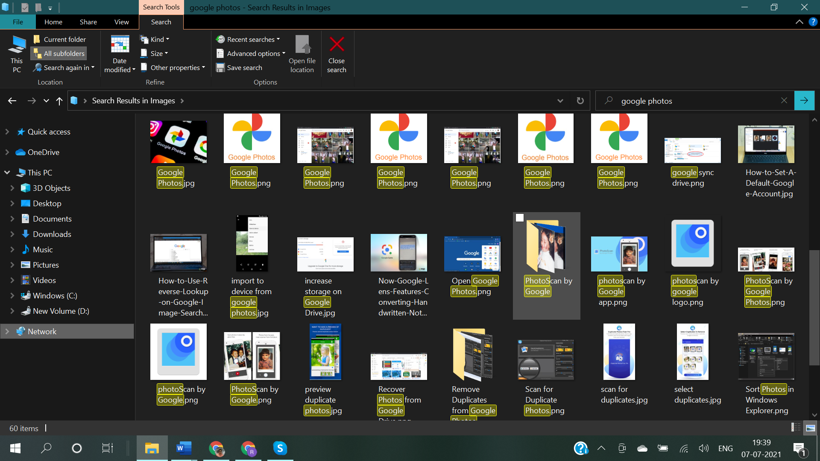Select Music in navigation pane
Screen dimensions: 820x461
click(x=43, y=249)
